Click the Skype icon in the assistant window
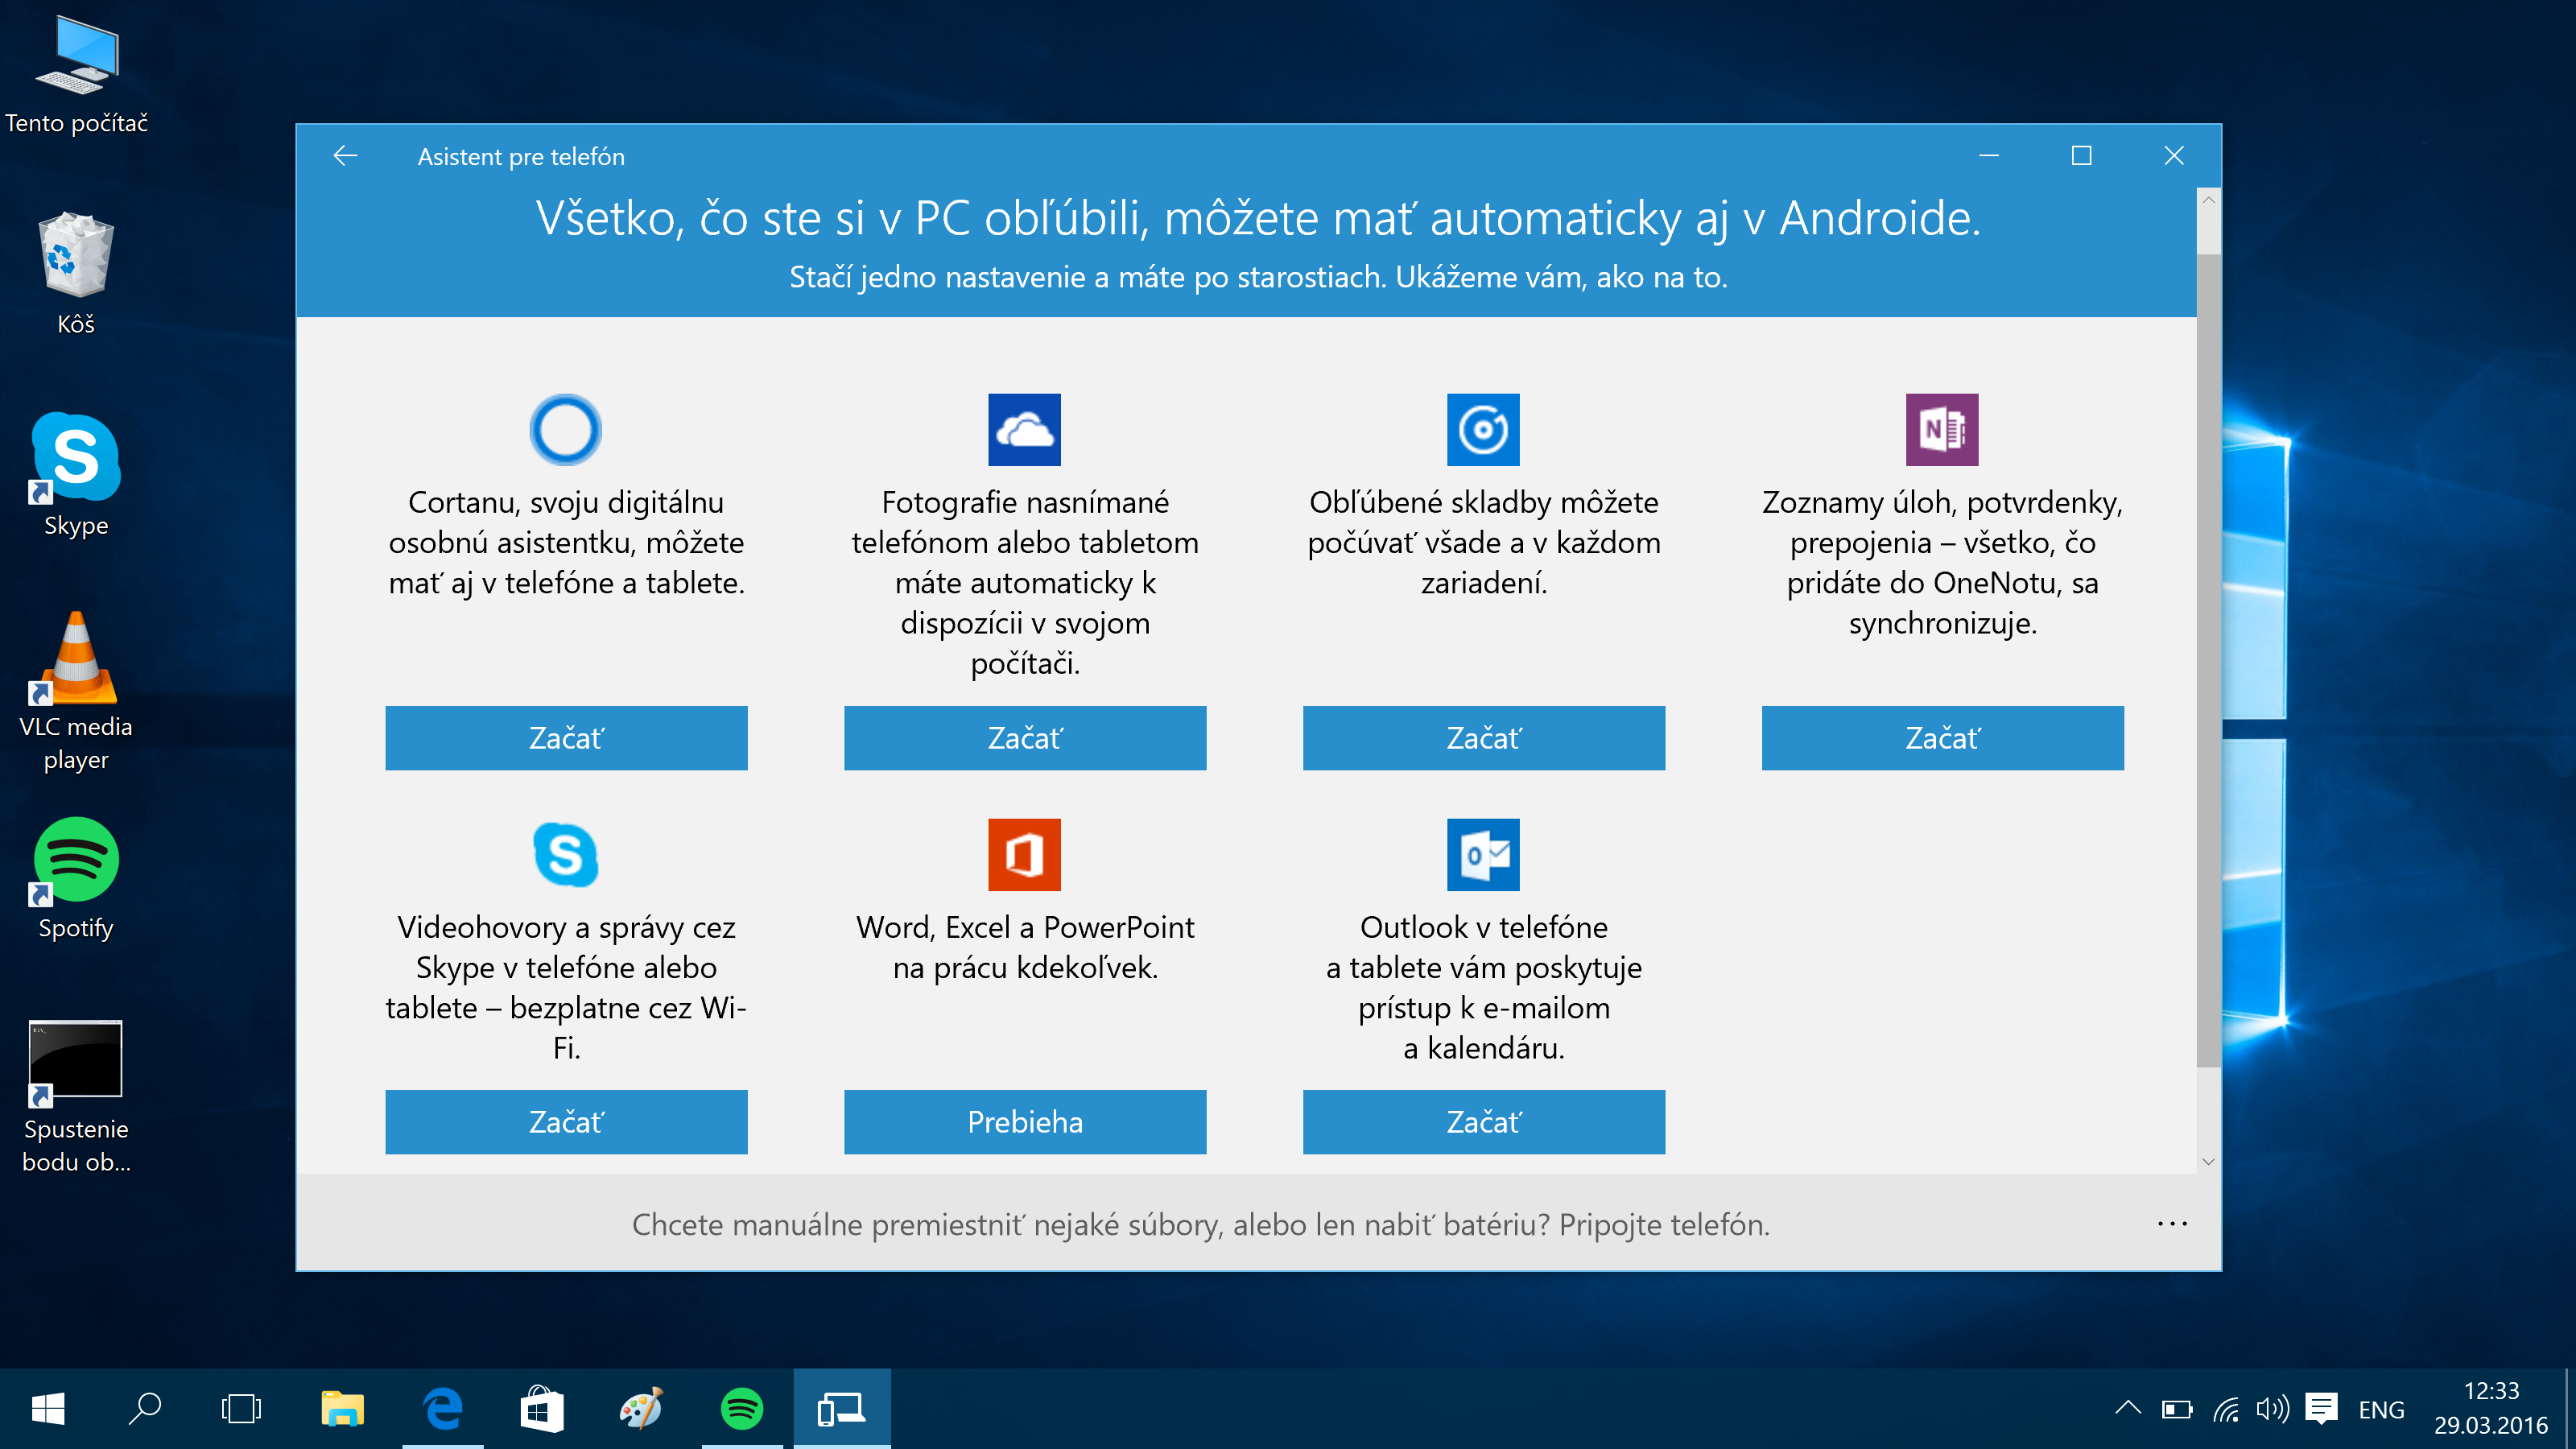Screen dimensions: 2576x1449 click(565, 855)
